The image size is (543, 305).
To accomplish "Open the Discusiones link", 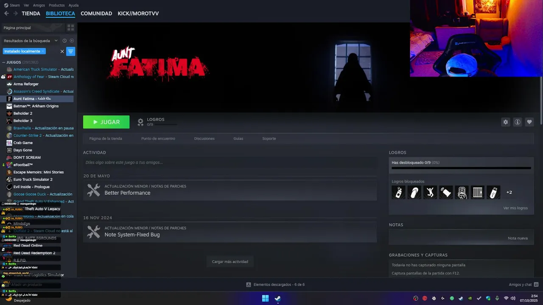I will 204,139.
